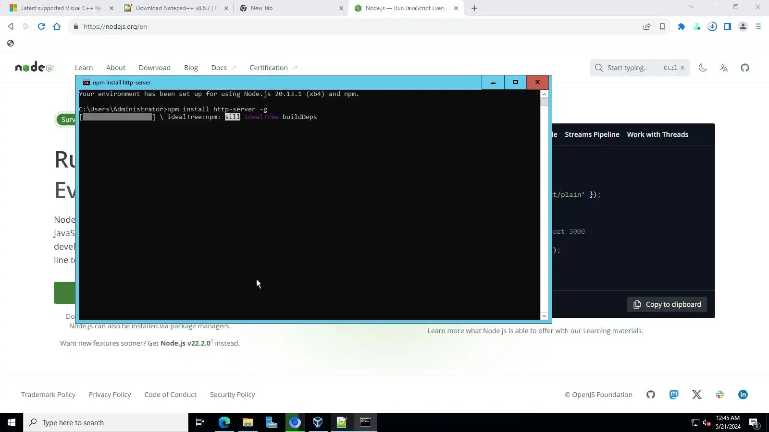Image resolution: width=769 pixels, height=432 pixels.
Task: Click the Node.js logo
Action: click(34, 67)
